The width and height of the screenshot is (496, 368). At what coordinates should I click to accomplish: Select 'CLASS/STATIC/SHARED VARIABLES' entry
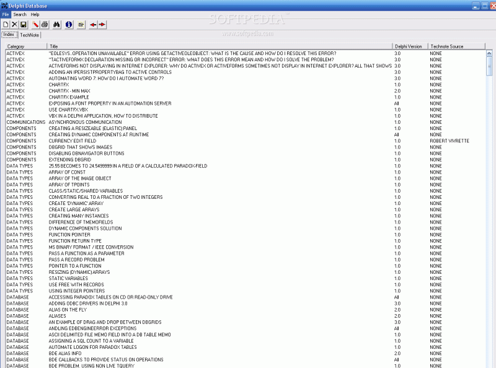tap(246, 191)
